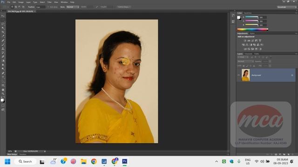
Task: Select the Rectangular Marquee tool
Action: (3, 20)
